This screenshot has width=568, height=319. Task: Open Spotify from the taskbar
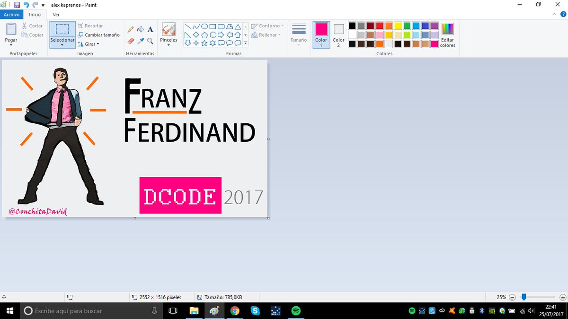click(x=296, y=310)
